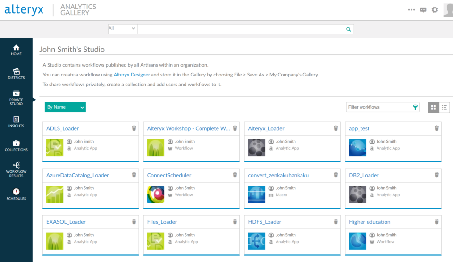453x262 pixels.
Task: Open Alteryx Workshop - Complete W... link
Action: [x=188, y=128]
